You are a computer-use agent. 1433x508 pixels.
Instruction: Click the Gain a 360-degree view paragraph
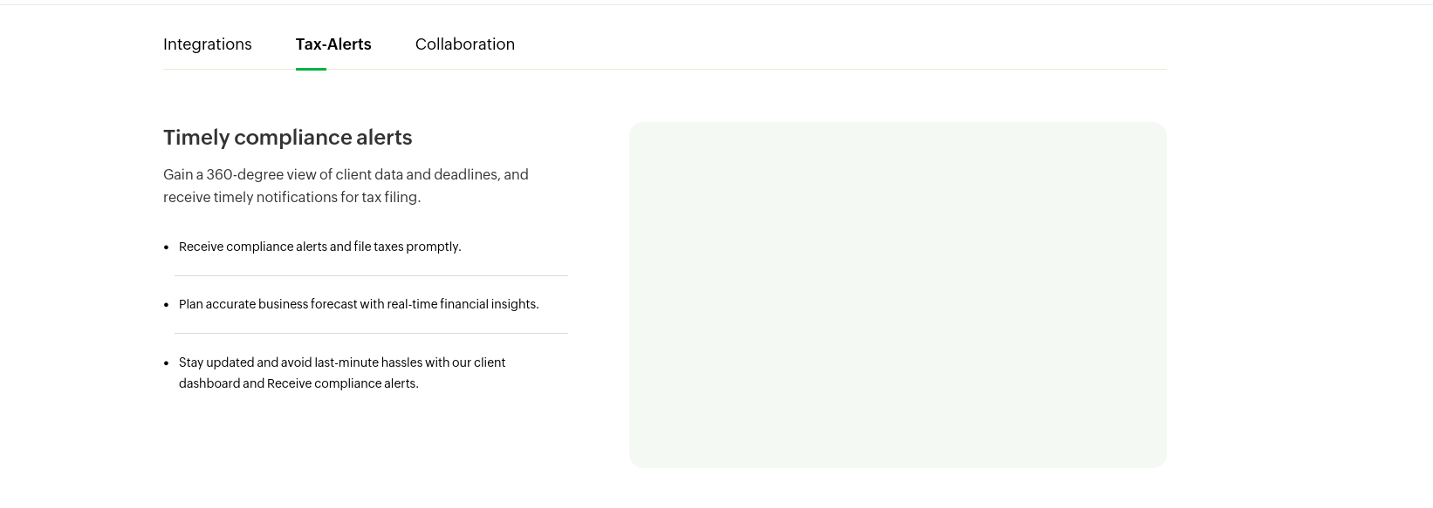(x=346, y=186)
